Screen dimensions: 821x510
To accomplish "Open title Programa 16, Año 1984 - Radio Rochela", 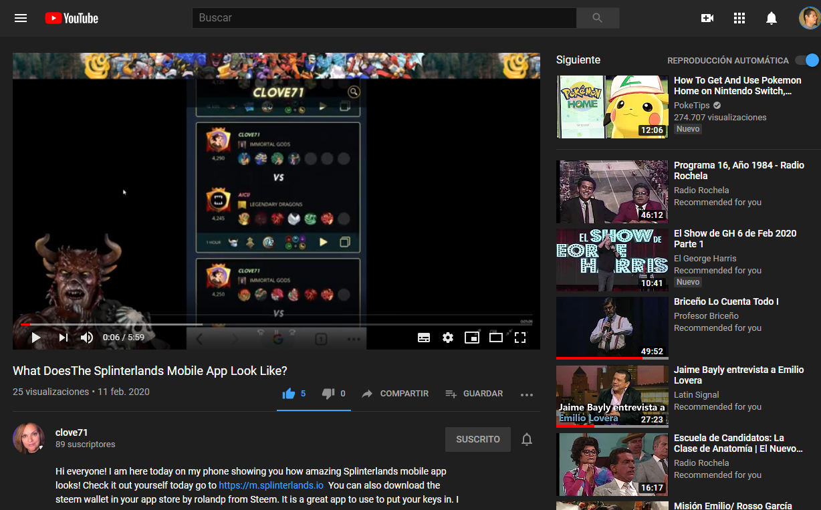I will pos(739,170).
